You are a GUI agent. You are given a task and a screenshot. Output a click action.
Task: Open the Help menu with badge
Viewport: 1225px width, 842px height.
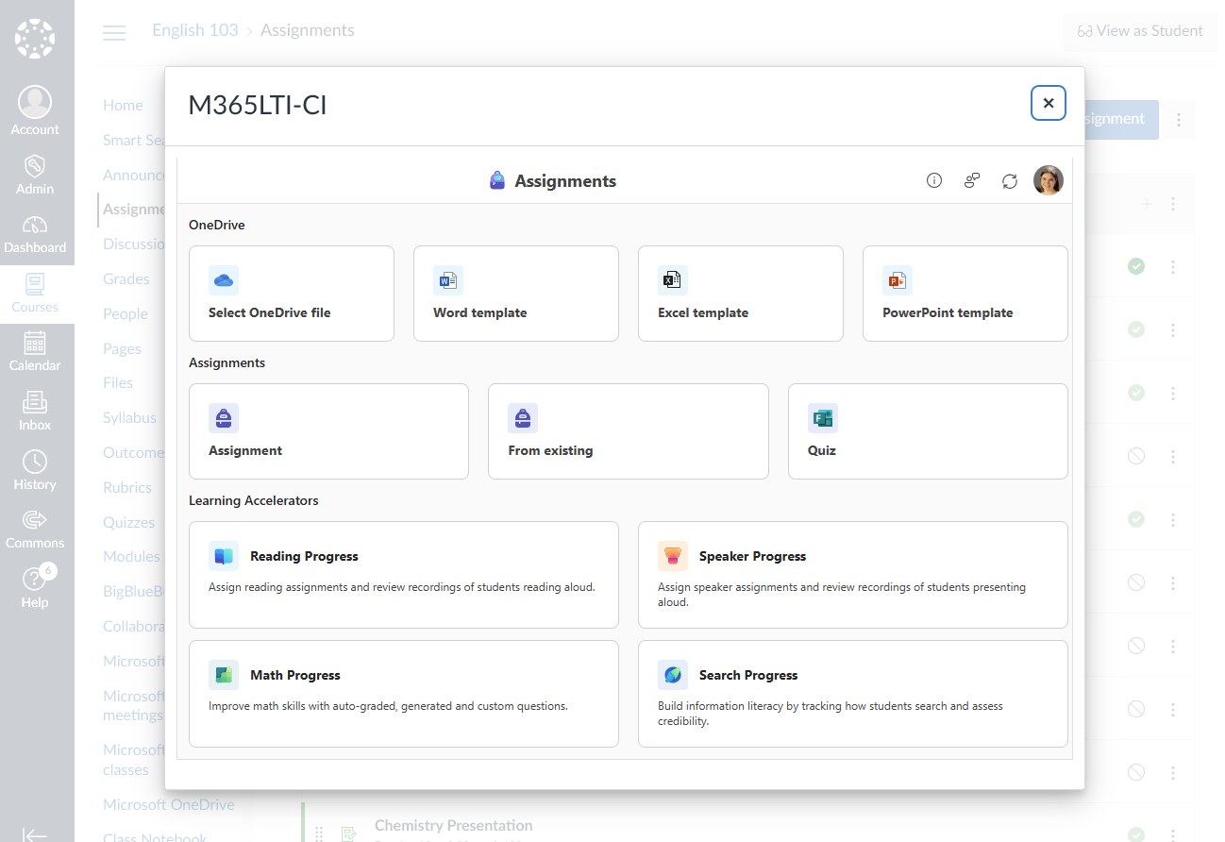35,588
